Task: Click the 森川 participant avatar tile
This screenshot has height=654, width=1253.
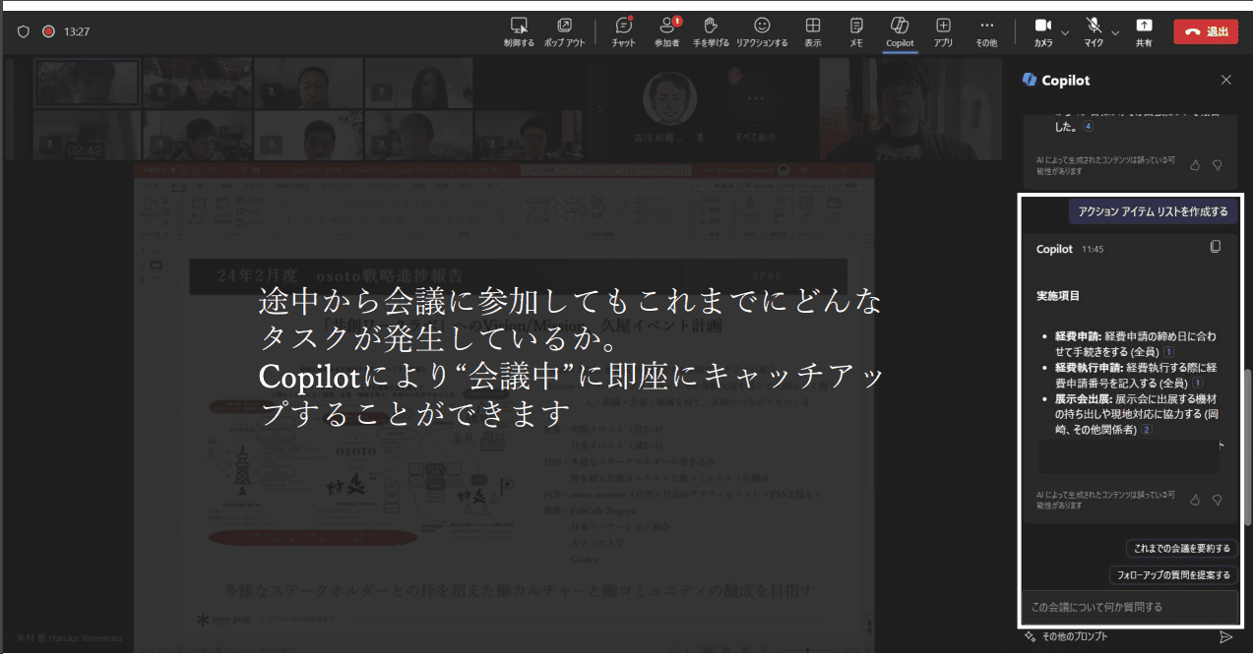Action: [x=671, y=105]
